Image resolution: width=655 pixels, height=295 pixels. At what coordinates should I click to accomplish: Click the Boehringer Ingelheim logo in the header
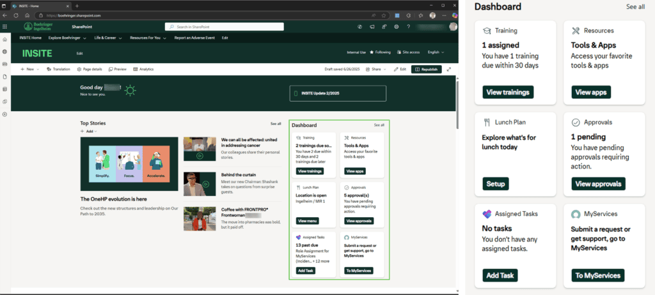(38, 27)
